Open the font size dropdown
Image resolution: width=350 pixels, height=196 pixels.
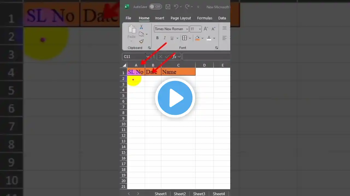click(200, 29)
